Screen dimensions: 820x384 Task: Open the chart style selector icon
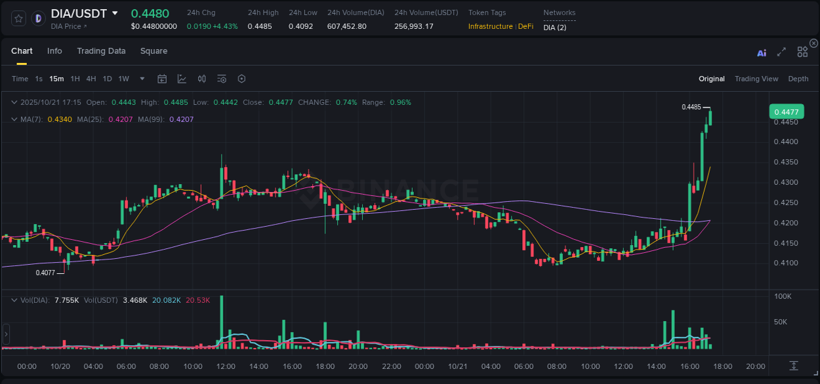point(182,79)
